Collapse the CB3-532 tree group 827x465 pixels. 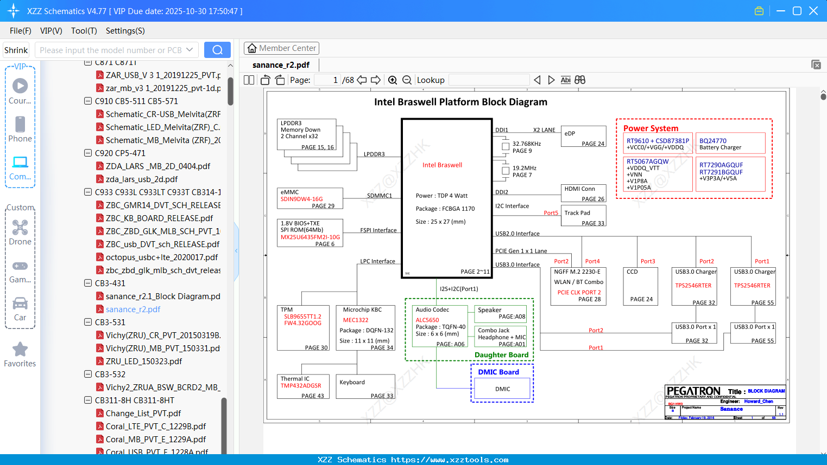point(88,374)
